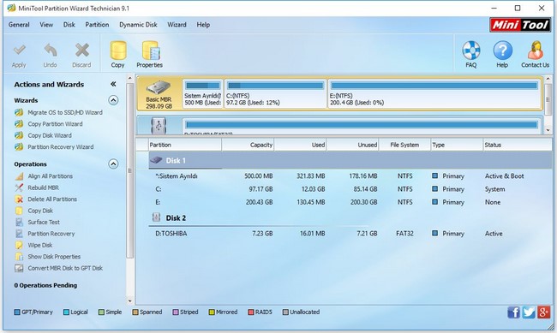Viewport: 557px width, 333px height.
Task: Sort by the Unused column header
Action: point(353,145)
